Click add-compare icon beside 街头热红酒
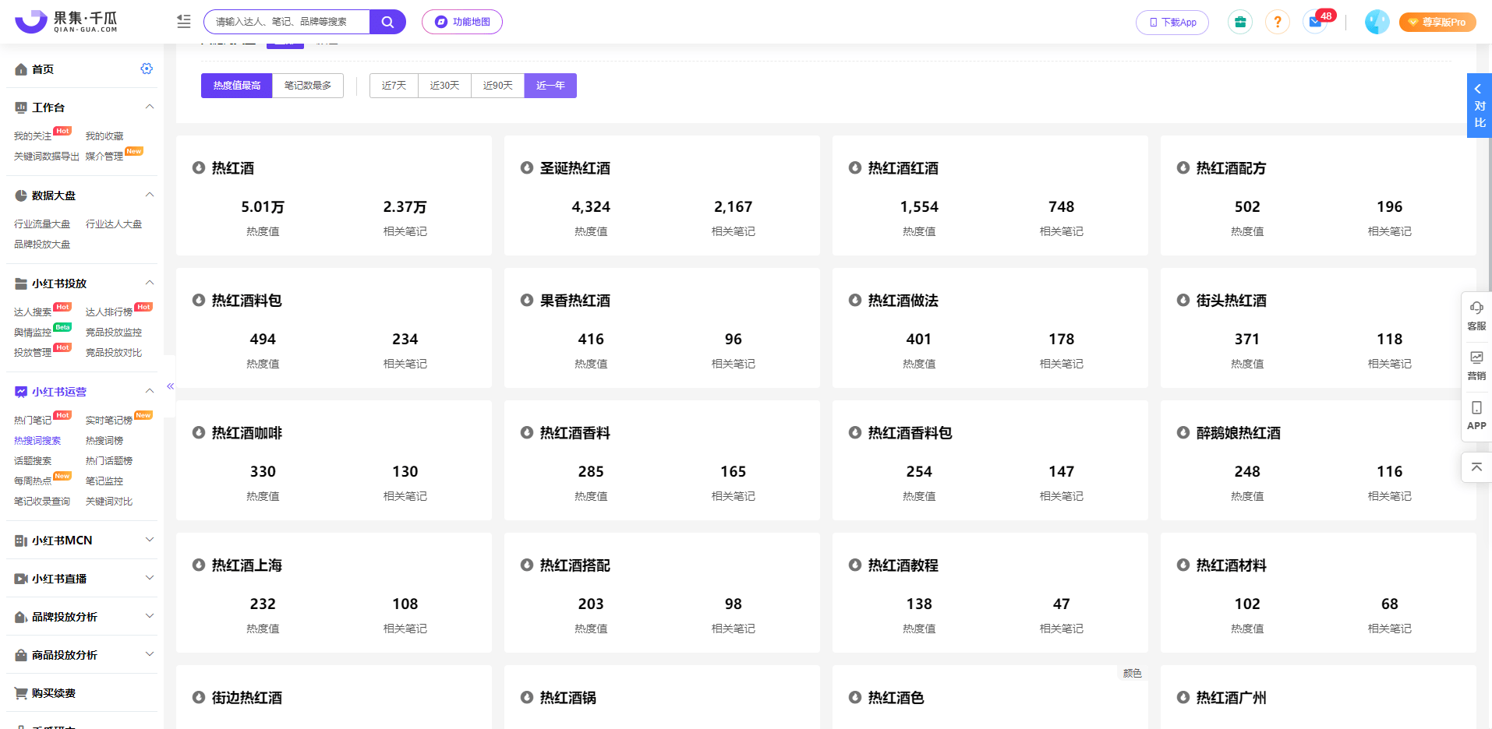 pyautogui.click(x=1183, y=300)
